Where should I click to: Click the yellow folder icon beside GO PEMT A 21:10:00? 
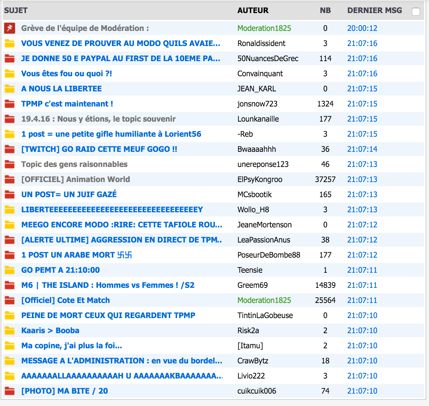10,270
